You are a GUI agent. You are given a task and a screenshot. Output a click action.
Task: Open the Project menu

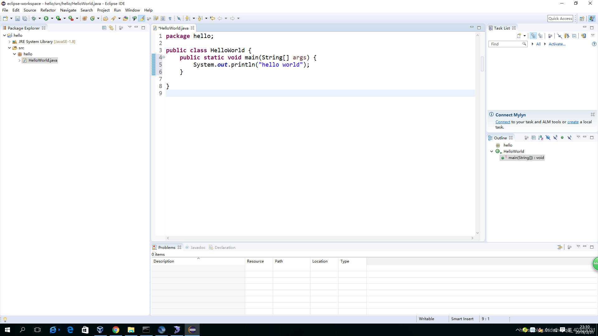(x=103, y=10)
